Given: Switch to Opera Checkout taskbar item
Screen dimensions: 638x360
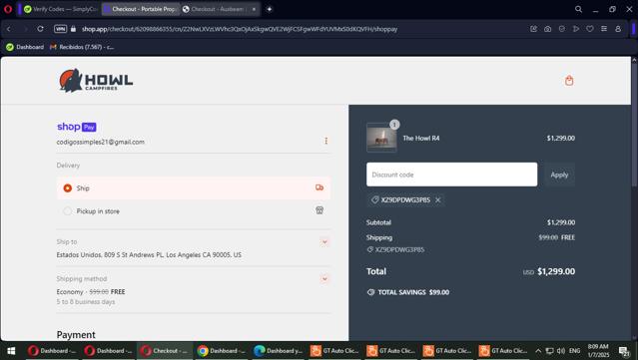Looking at the screenshot, I should pyautogui.click(x=165, y=351).
